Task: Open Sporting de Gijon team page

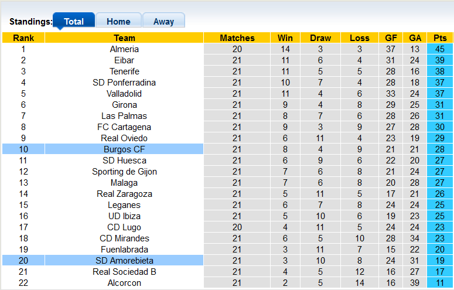Action: point(124,172)
